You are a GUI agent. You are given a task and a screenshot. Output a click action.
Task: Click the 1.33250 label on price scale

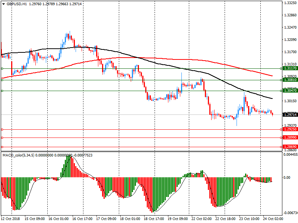(x=290, y=3)
